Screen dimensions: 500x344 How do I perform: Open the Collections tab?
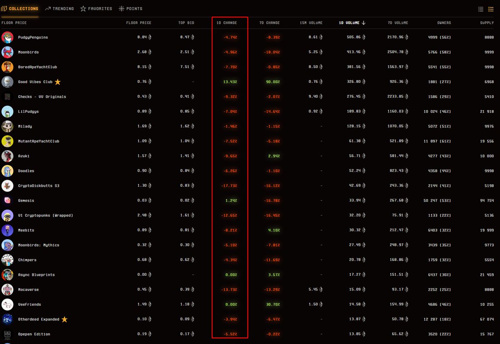(20, 9)
